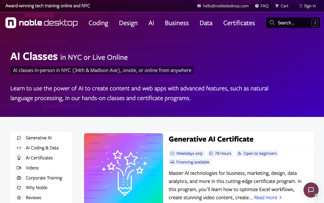Click the 78 Hours tag
Viewport: 324px width, 203px height.
220,153
